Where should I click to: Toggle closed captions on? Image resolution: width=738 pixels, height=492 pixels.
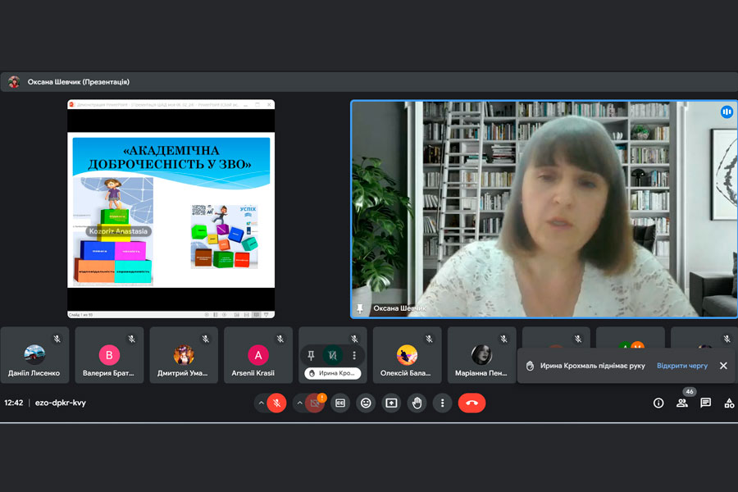(x=340, y=403)
